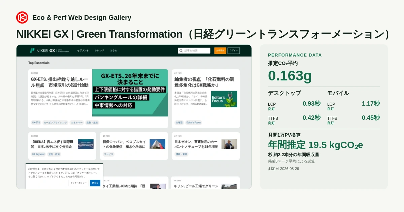Screen dimensions: 404x212
Task: Open the コラム menu item
Action: click(x=113, y=50)
